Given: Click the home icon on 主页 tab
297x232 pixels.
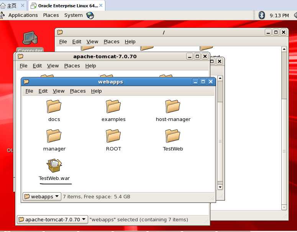Looking at the screenshot, I should [3, 6].
